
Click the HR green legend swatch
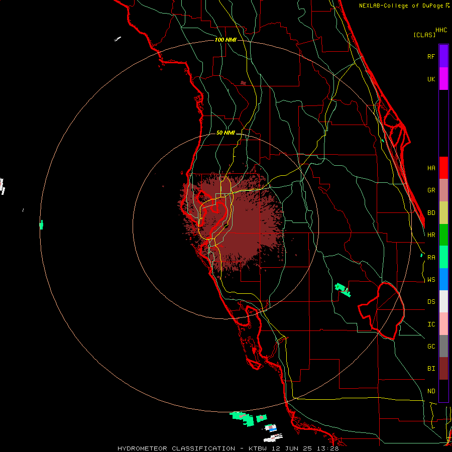(x=443, y=235)
